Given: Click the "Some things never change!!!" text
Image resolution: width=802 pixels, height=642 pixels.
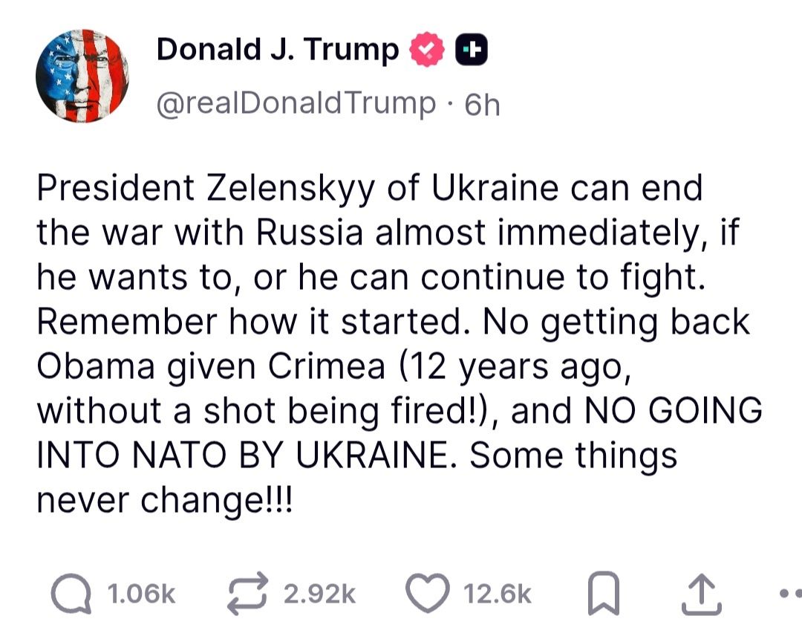Looking at the screenshot, I should pos(356,478).
